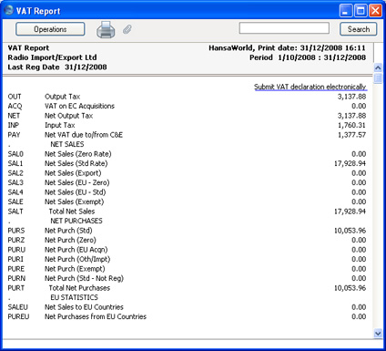This screenshot has width=386, height=351.
Task: Select Net Sales (Export) label
Action: point(73,173)
